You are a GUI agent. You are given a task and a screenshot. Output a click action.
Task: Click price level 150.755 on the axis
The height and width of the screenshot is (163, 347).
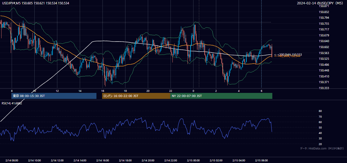coord(324,24)
